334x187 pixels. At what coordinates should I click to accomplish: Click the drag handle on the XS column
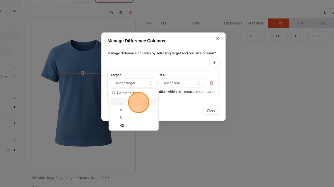pos(276,24)
